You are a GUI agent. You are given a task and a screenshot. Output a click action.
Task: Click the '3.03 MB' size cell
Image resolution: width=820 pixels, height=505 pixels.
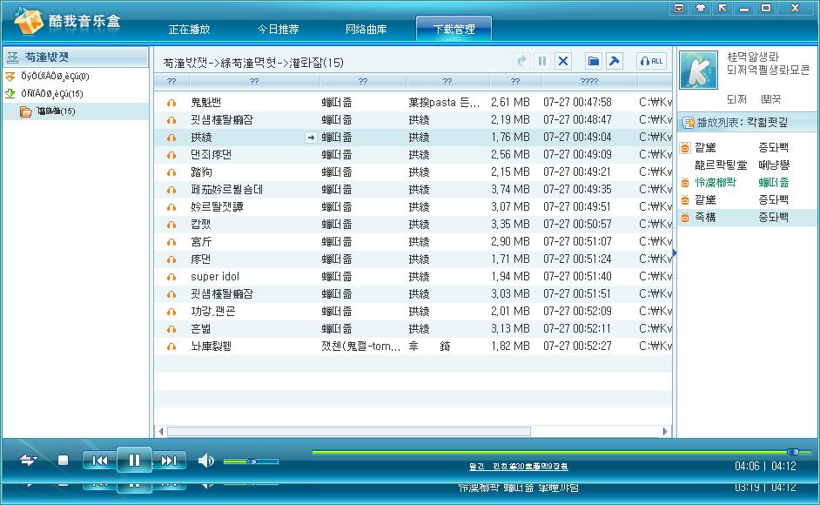pos(510,294)
